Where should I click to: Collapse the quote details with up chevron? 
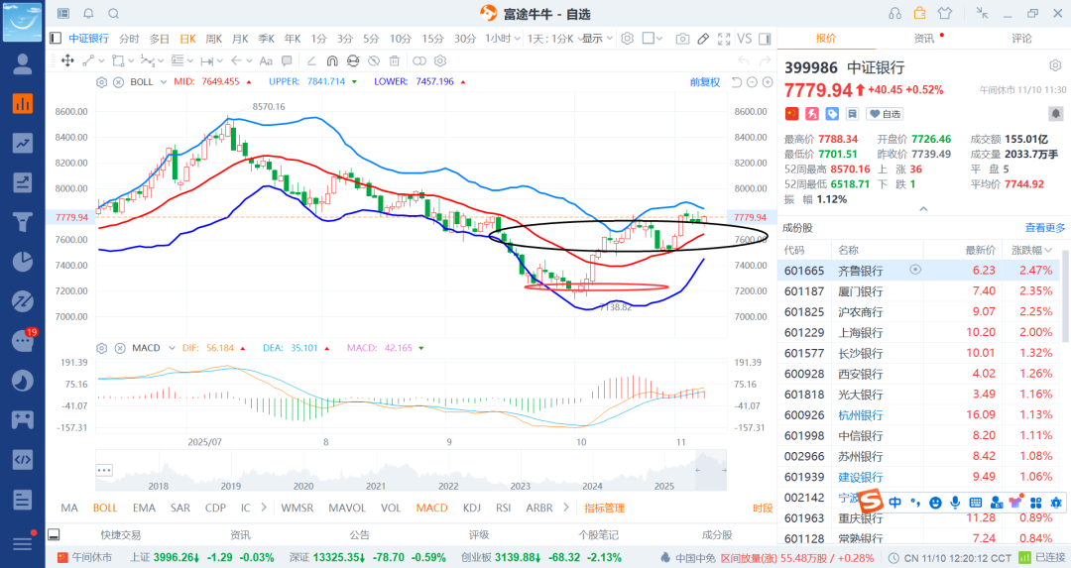(924, 208)
